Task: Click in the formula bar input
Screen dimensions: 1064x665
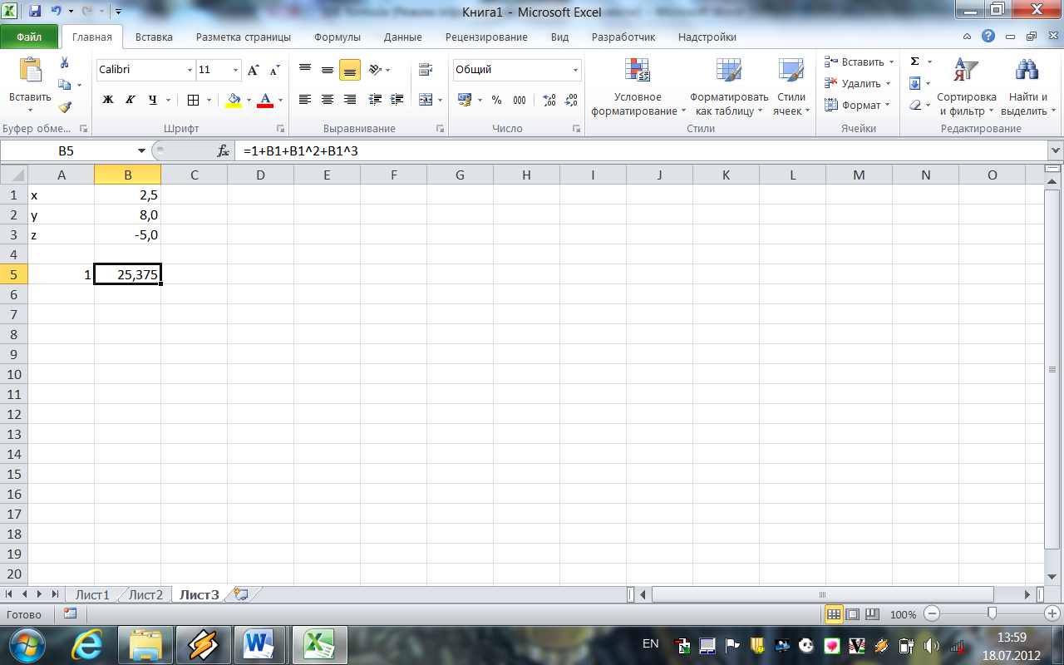Action: (642, 151)
